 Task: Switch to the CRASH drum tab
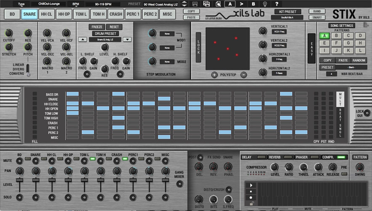(116, 14)
